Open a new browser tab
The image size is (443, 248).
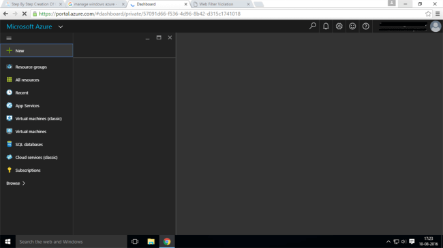(258, 4)
